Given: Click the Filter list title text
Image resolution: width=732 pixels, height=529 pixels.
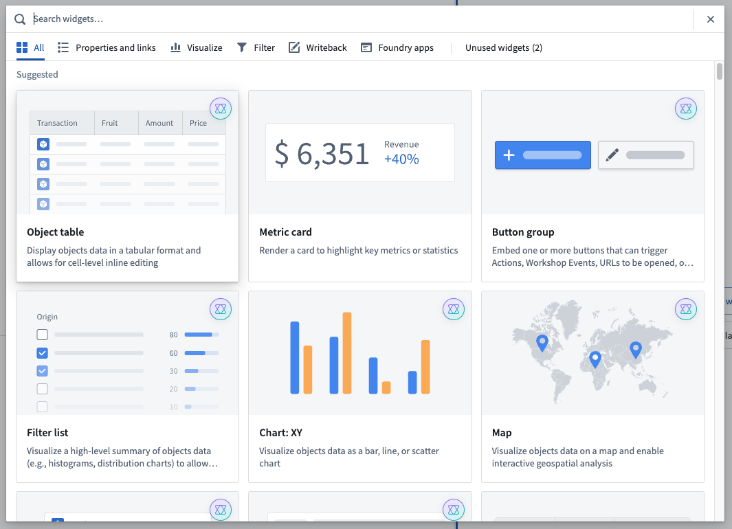Looking at the screenshot, I should click(47, 433).
